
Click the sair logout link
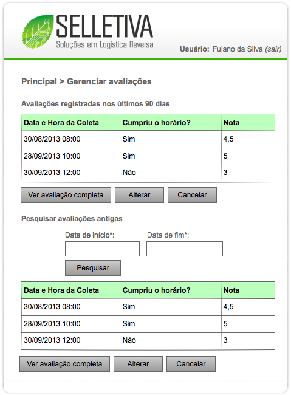click(x=273, y=49)
